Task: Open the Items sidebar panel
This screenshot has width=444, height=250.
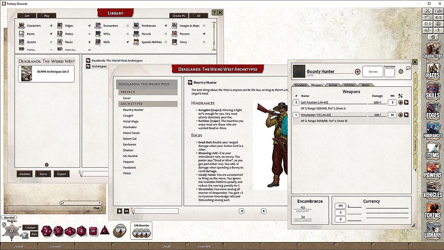Action: (x=433, y=150)
